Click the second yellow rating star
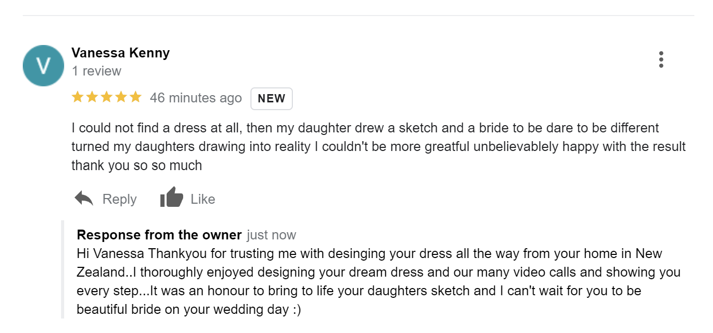Image resolution: width=713 pixels, height=333 pixels. [x=92, y=97]
